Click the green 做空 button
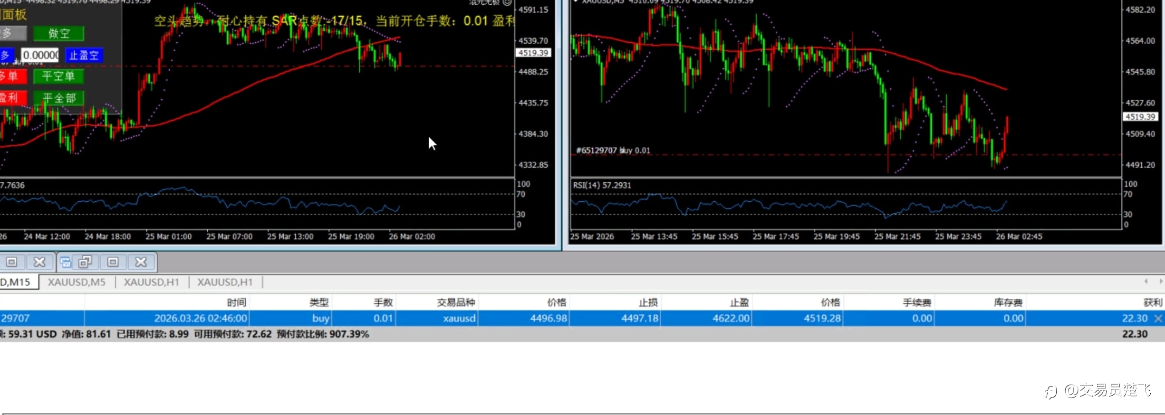Viewport: 1165px width, 415px height. pyautogui.click(x=59, y=34)
